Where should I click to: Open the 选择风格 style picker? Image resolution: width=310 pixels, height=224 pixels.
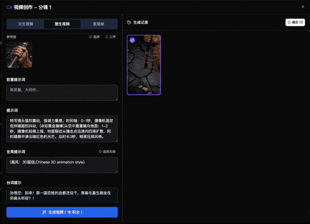pos(107,152)
